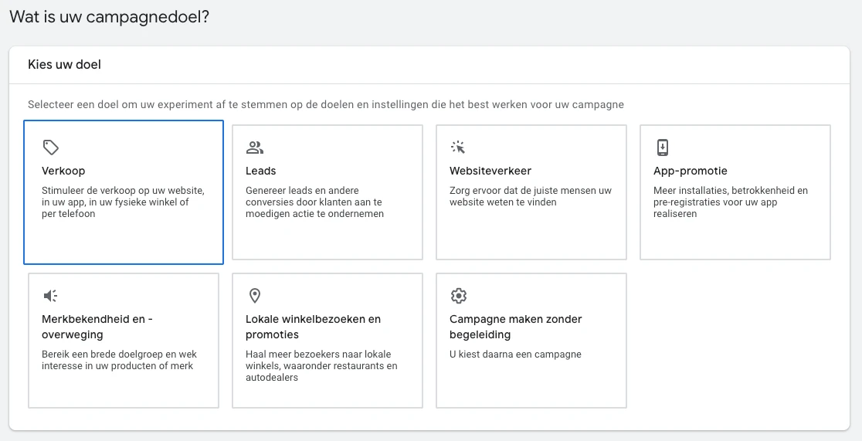Click 'U kiest daarna een campagne' text

click(515, 354)
